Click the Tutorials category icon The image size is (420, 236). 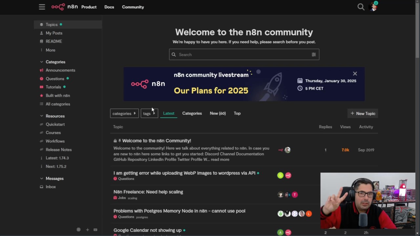(x=41, y=87)
